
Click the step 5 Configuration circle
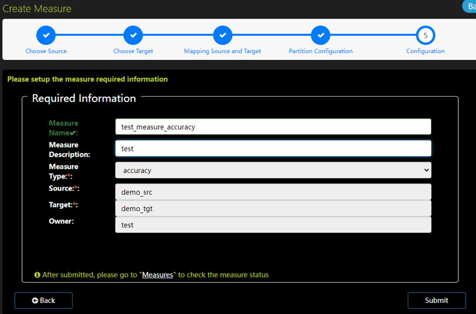click(425, 35)
